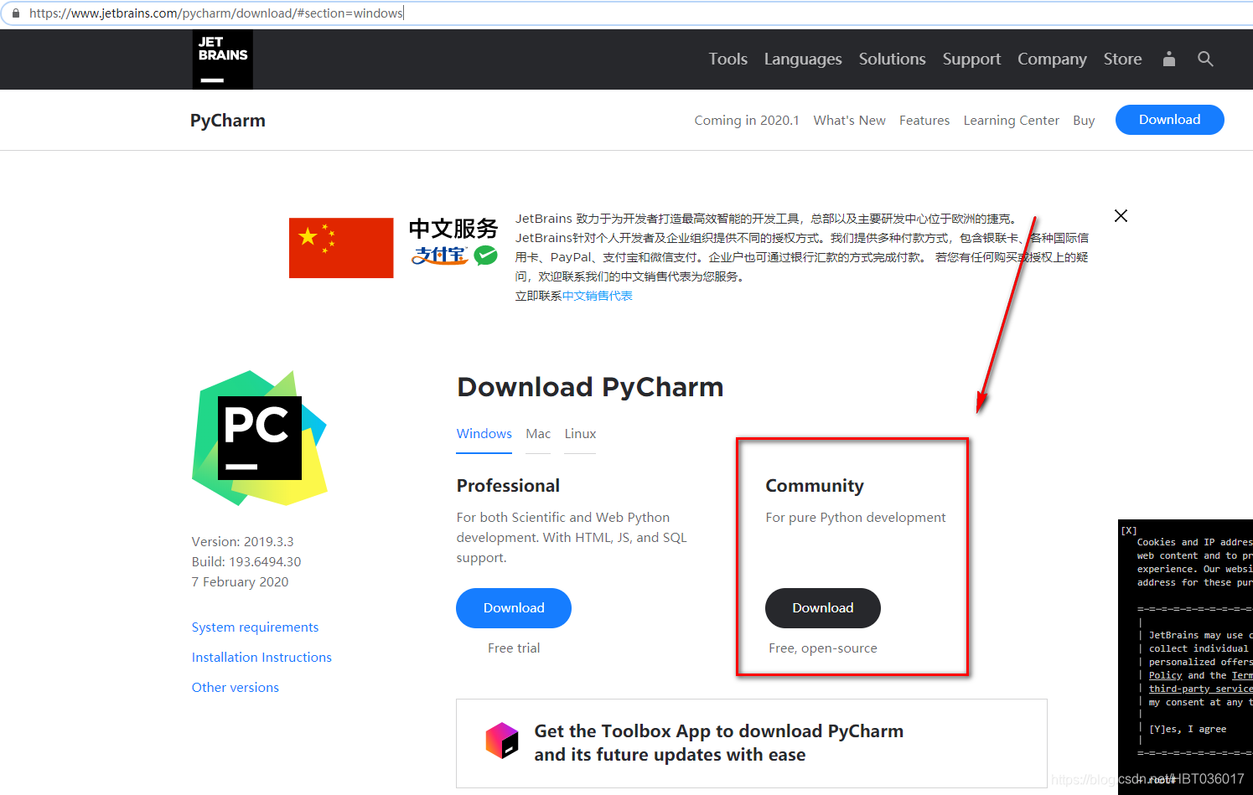The width and height of the screenshot is (1253, 795).
Task: Open the Languages menu
Action: [803, 59]
